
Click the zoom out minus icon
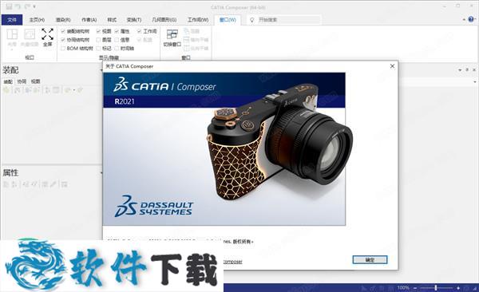[x=415, y=288]
